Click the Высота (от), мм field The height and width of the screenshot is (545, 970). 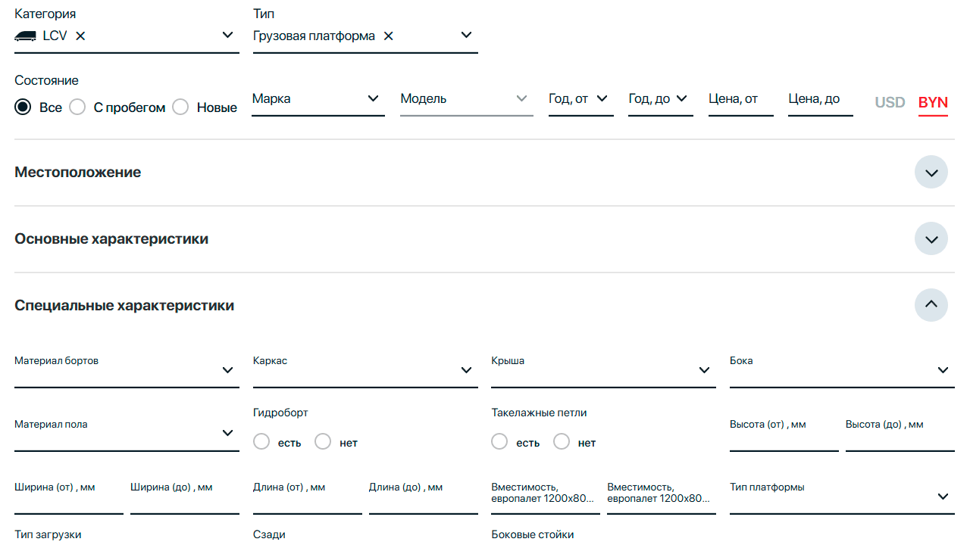coord(784,434)
